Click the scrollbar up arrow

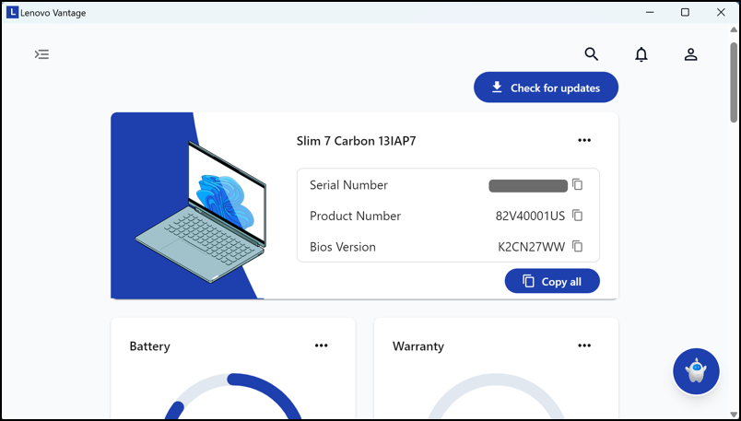[x=734, y=30]
